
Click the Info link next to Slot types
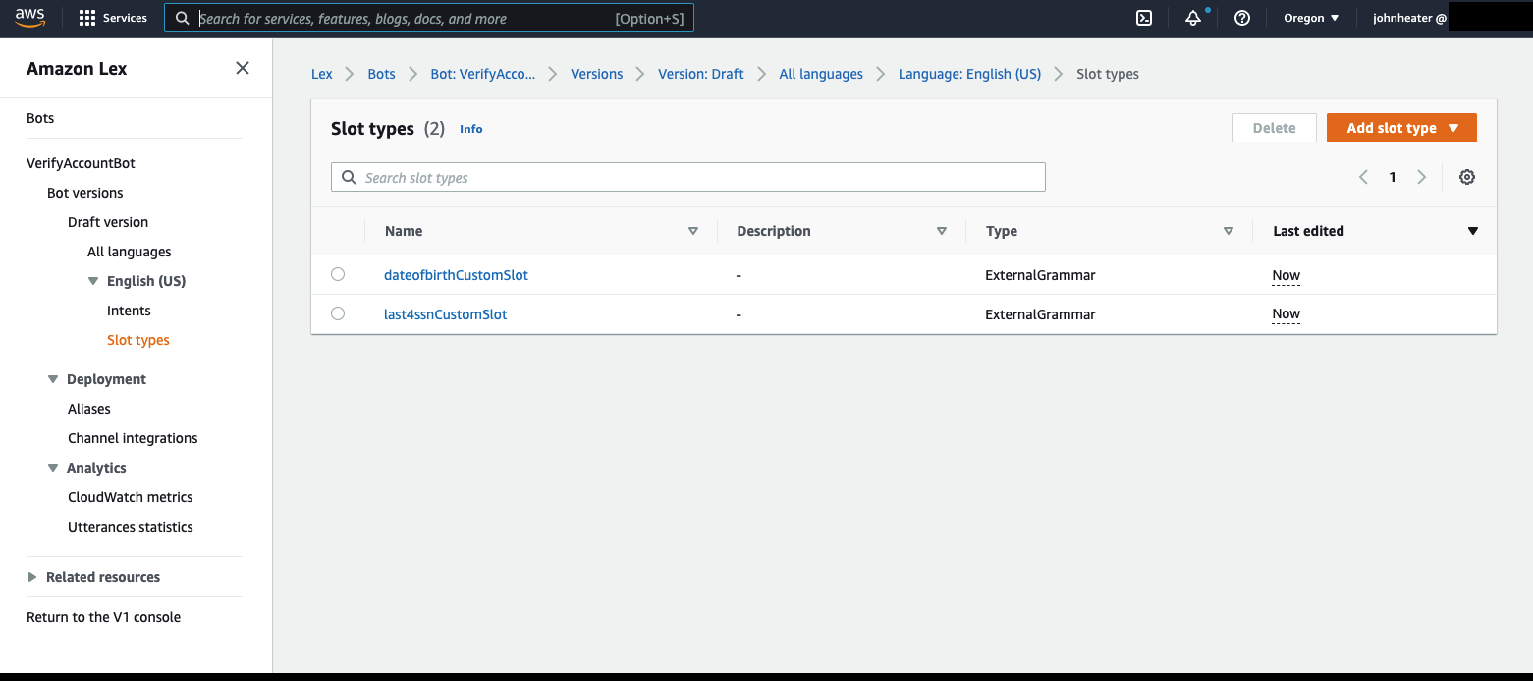(x=471, y=129)
